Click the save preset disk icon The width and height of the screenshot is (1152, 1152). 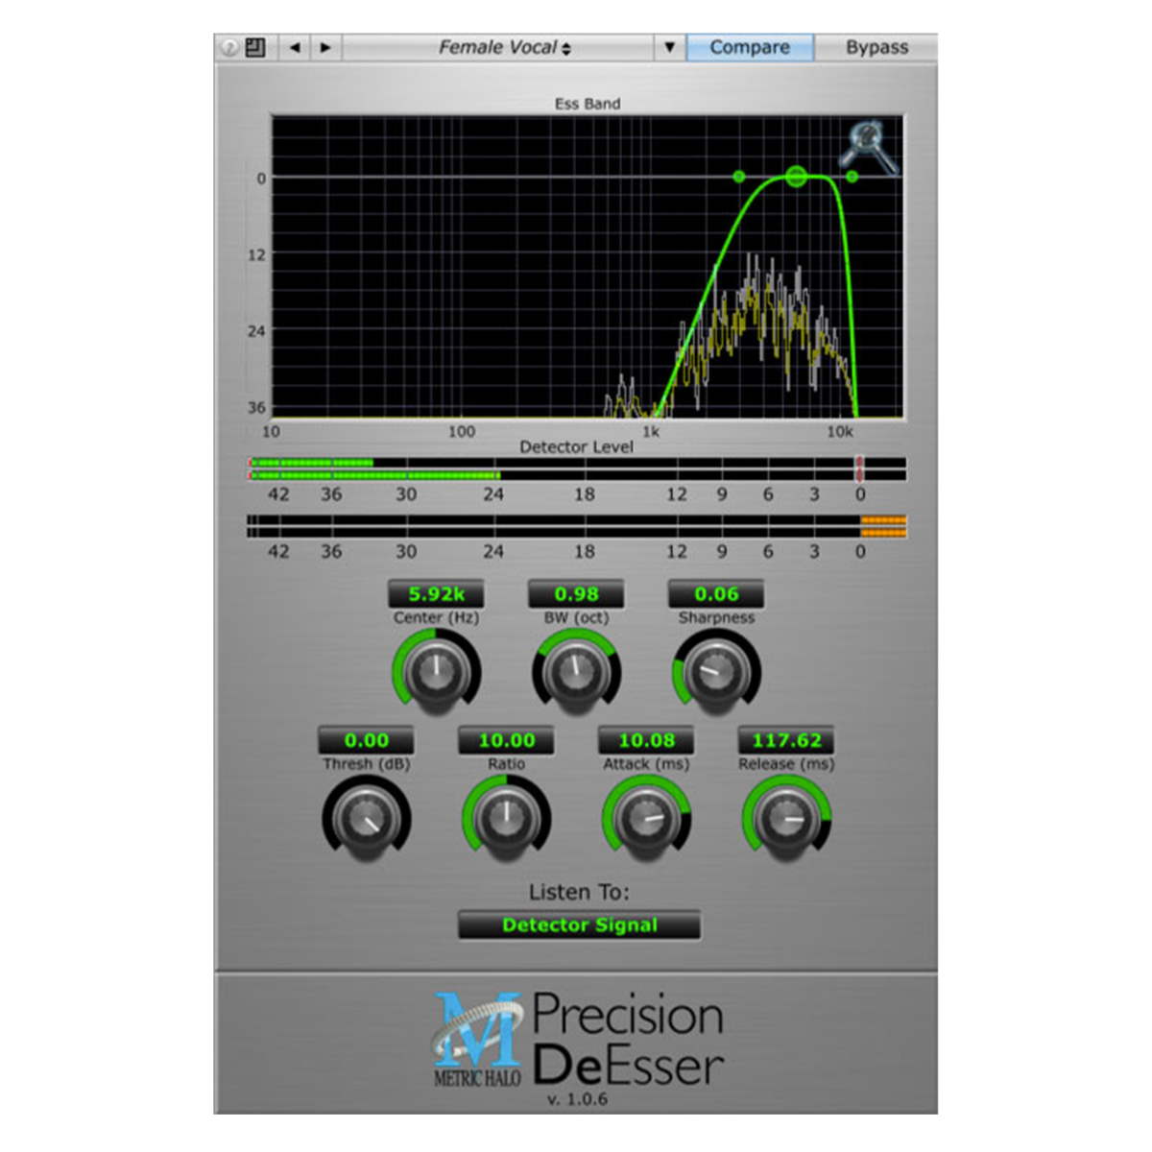pyautogui.click(x=255, y=47)
